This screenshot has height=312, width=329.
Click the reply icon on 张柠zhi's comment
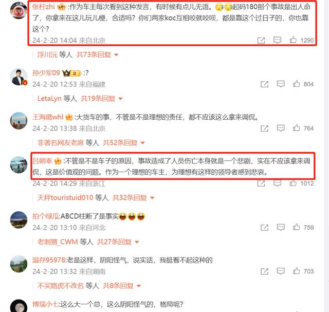[277, 40]
